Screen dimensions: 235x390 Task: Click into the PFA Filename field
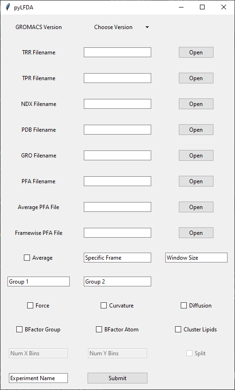tap(117, 181)
